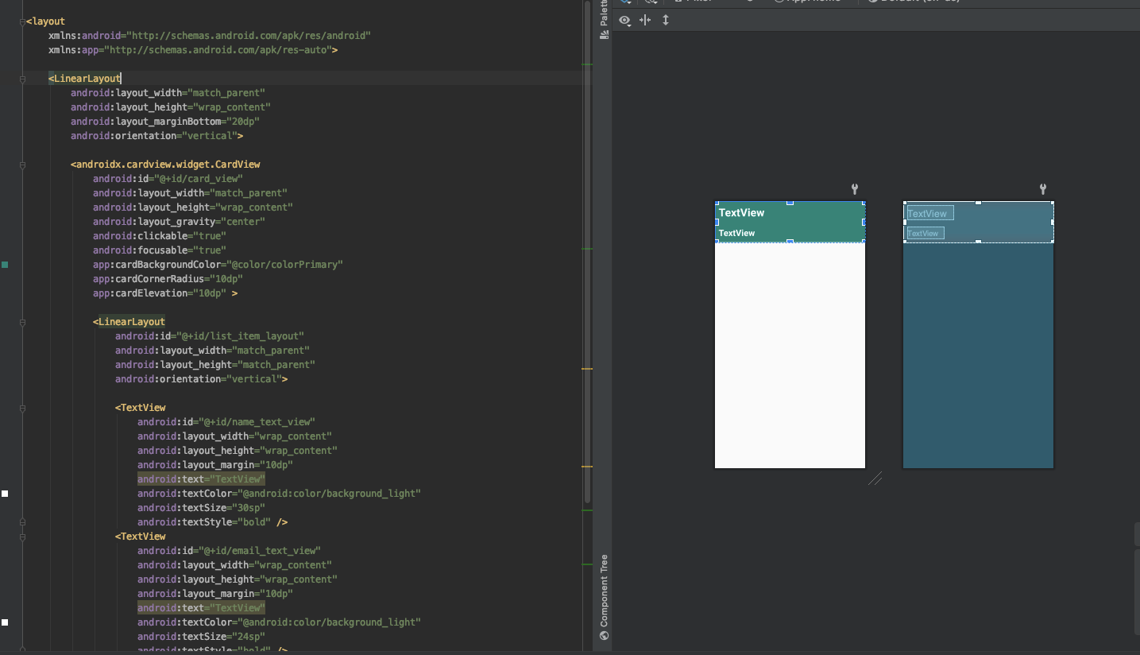Click the white swatch next to the textColor attribute
Viewport: 1140px width, 655px height.
tap(5, 493)
